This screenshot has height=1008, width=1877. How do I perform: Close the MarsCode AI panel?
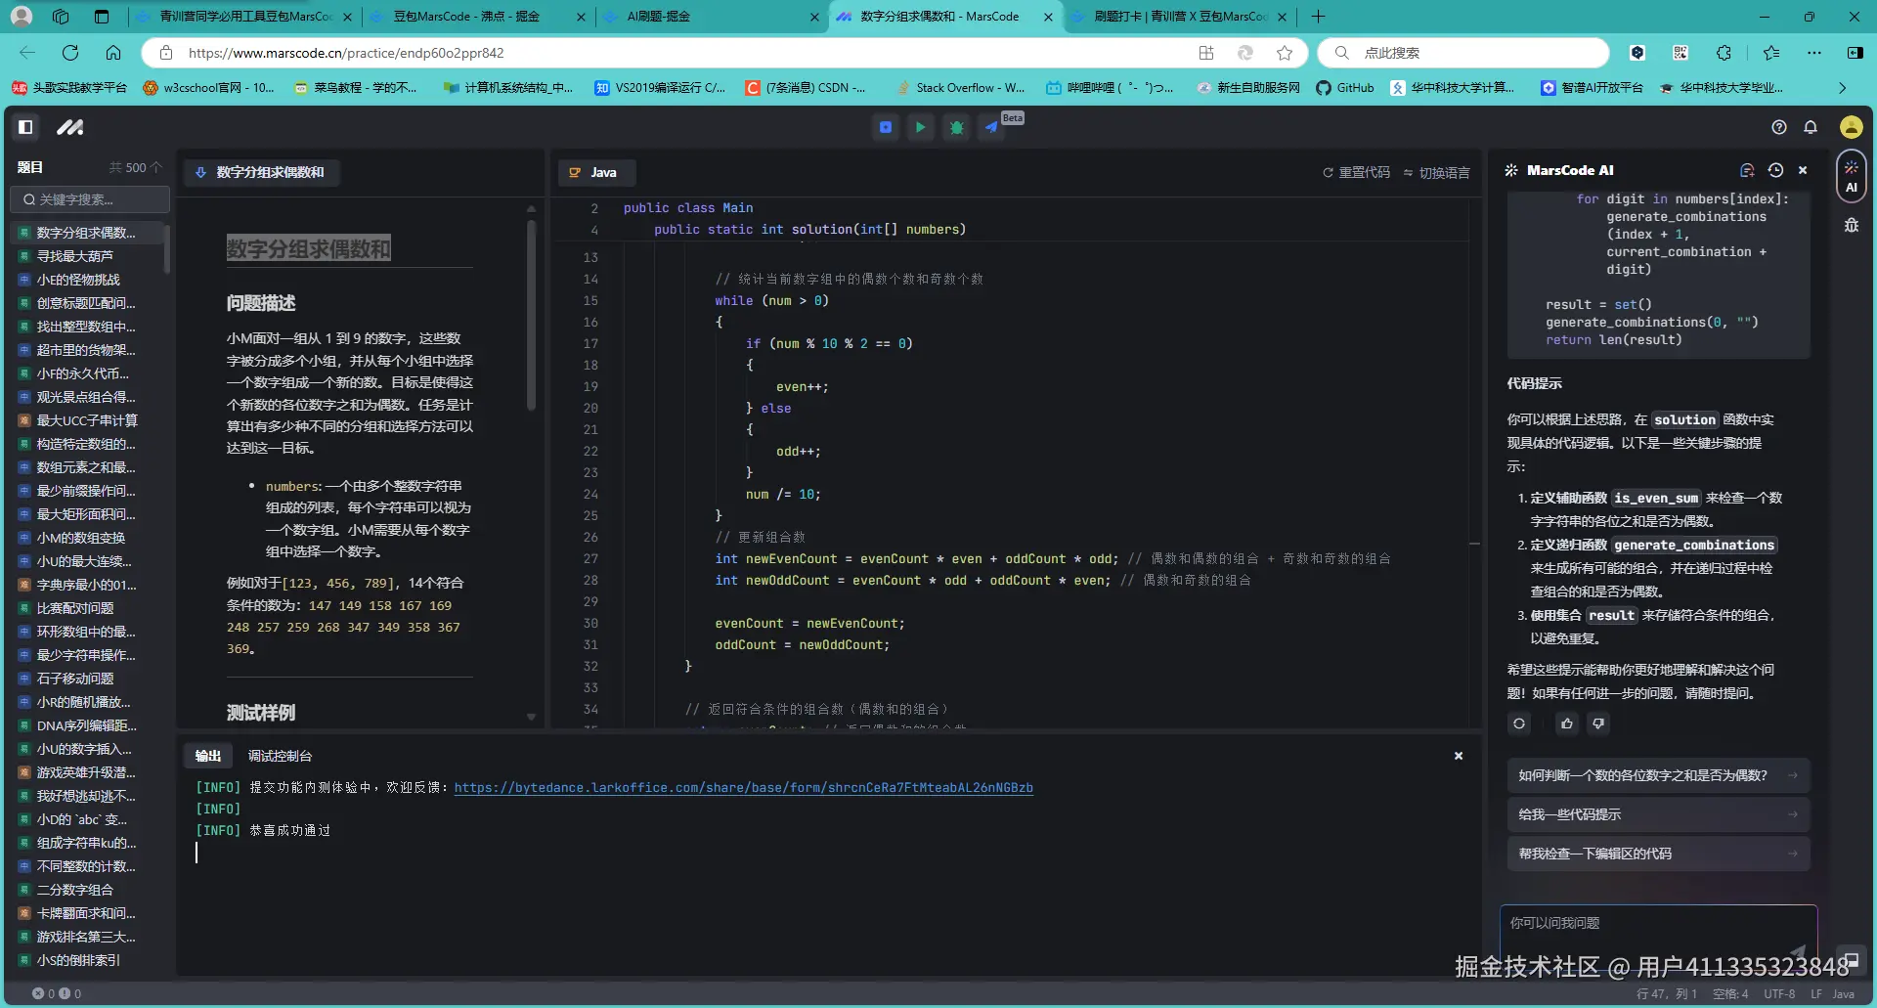click(1803, 170)
